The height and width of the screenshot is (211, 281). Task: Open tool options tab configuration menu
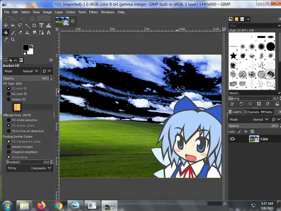tap(51, 60)
